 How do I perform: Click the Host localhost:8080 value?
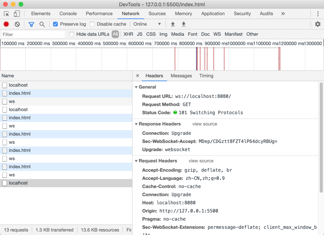tap(176, 203)
